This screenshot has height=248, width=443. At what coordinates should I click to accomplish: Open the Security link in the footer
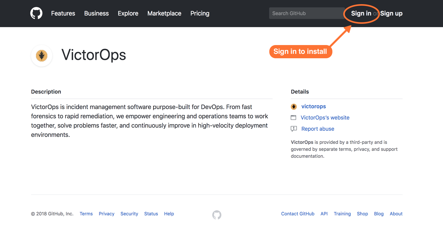(x=129, y=214)
